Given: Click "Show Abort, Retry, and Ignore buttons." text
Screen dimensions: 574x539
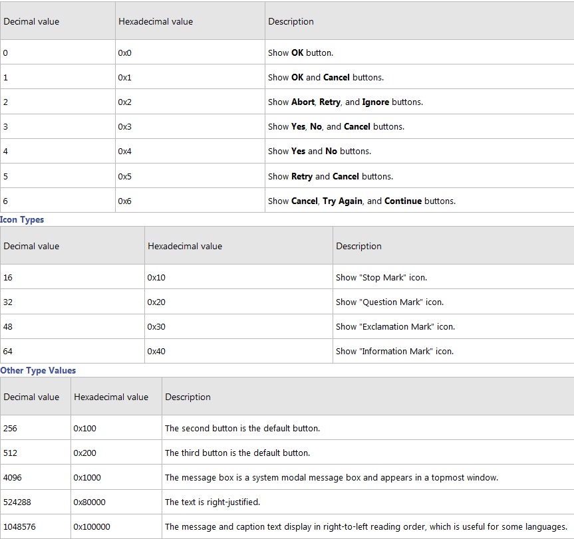Looking at the screenshot, I should click(346, 102).
